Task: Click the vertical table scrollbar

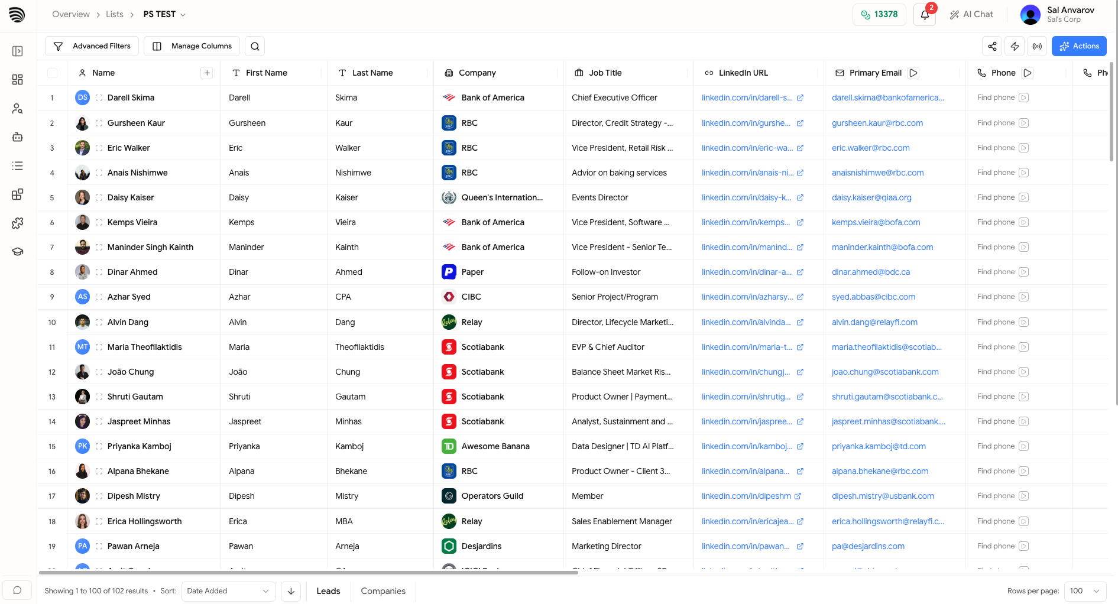Action: [x=1111, y=112]
